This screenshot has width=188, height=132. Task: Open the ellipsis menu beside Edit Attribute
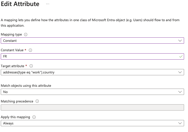tap(48, 4)
